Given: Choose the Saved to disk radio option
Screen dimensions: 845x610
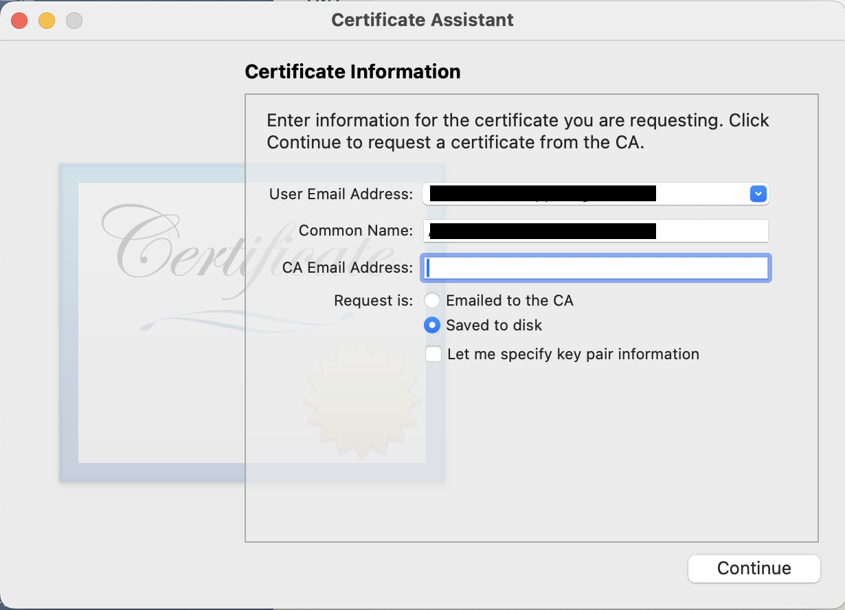Looking at the screenshot, I should coord(432,325).
